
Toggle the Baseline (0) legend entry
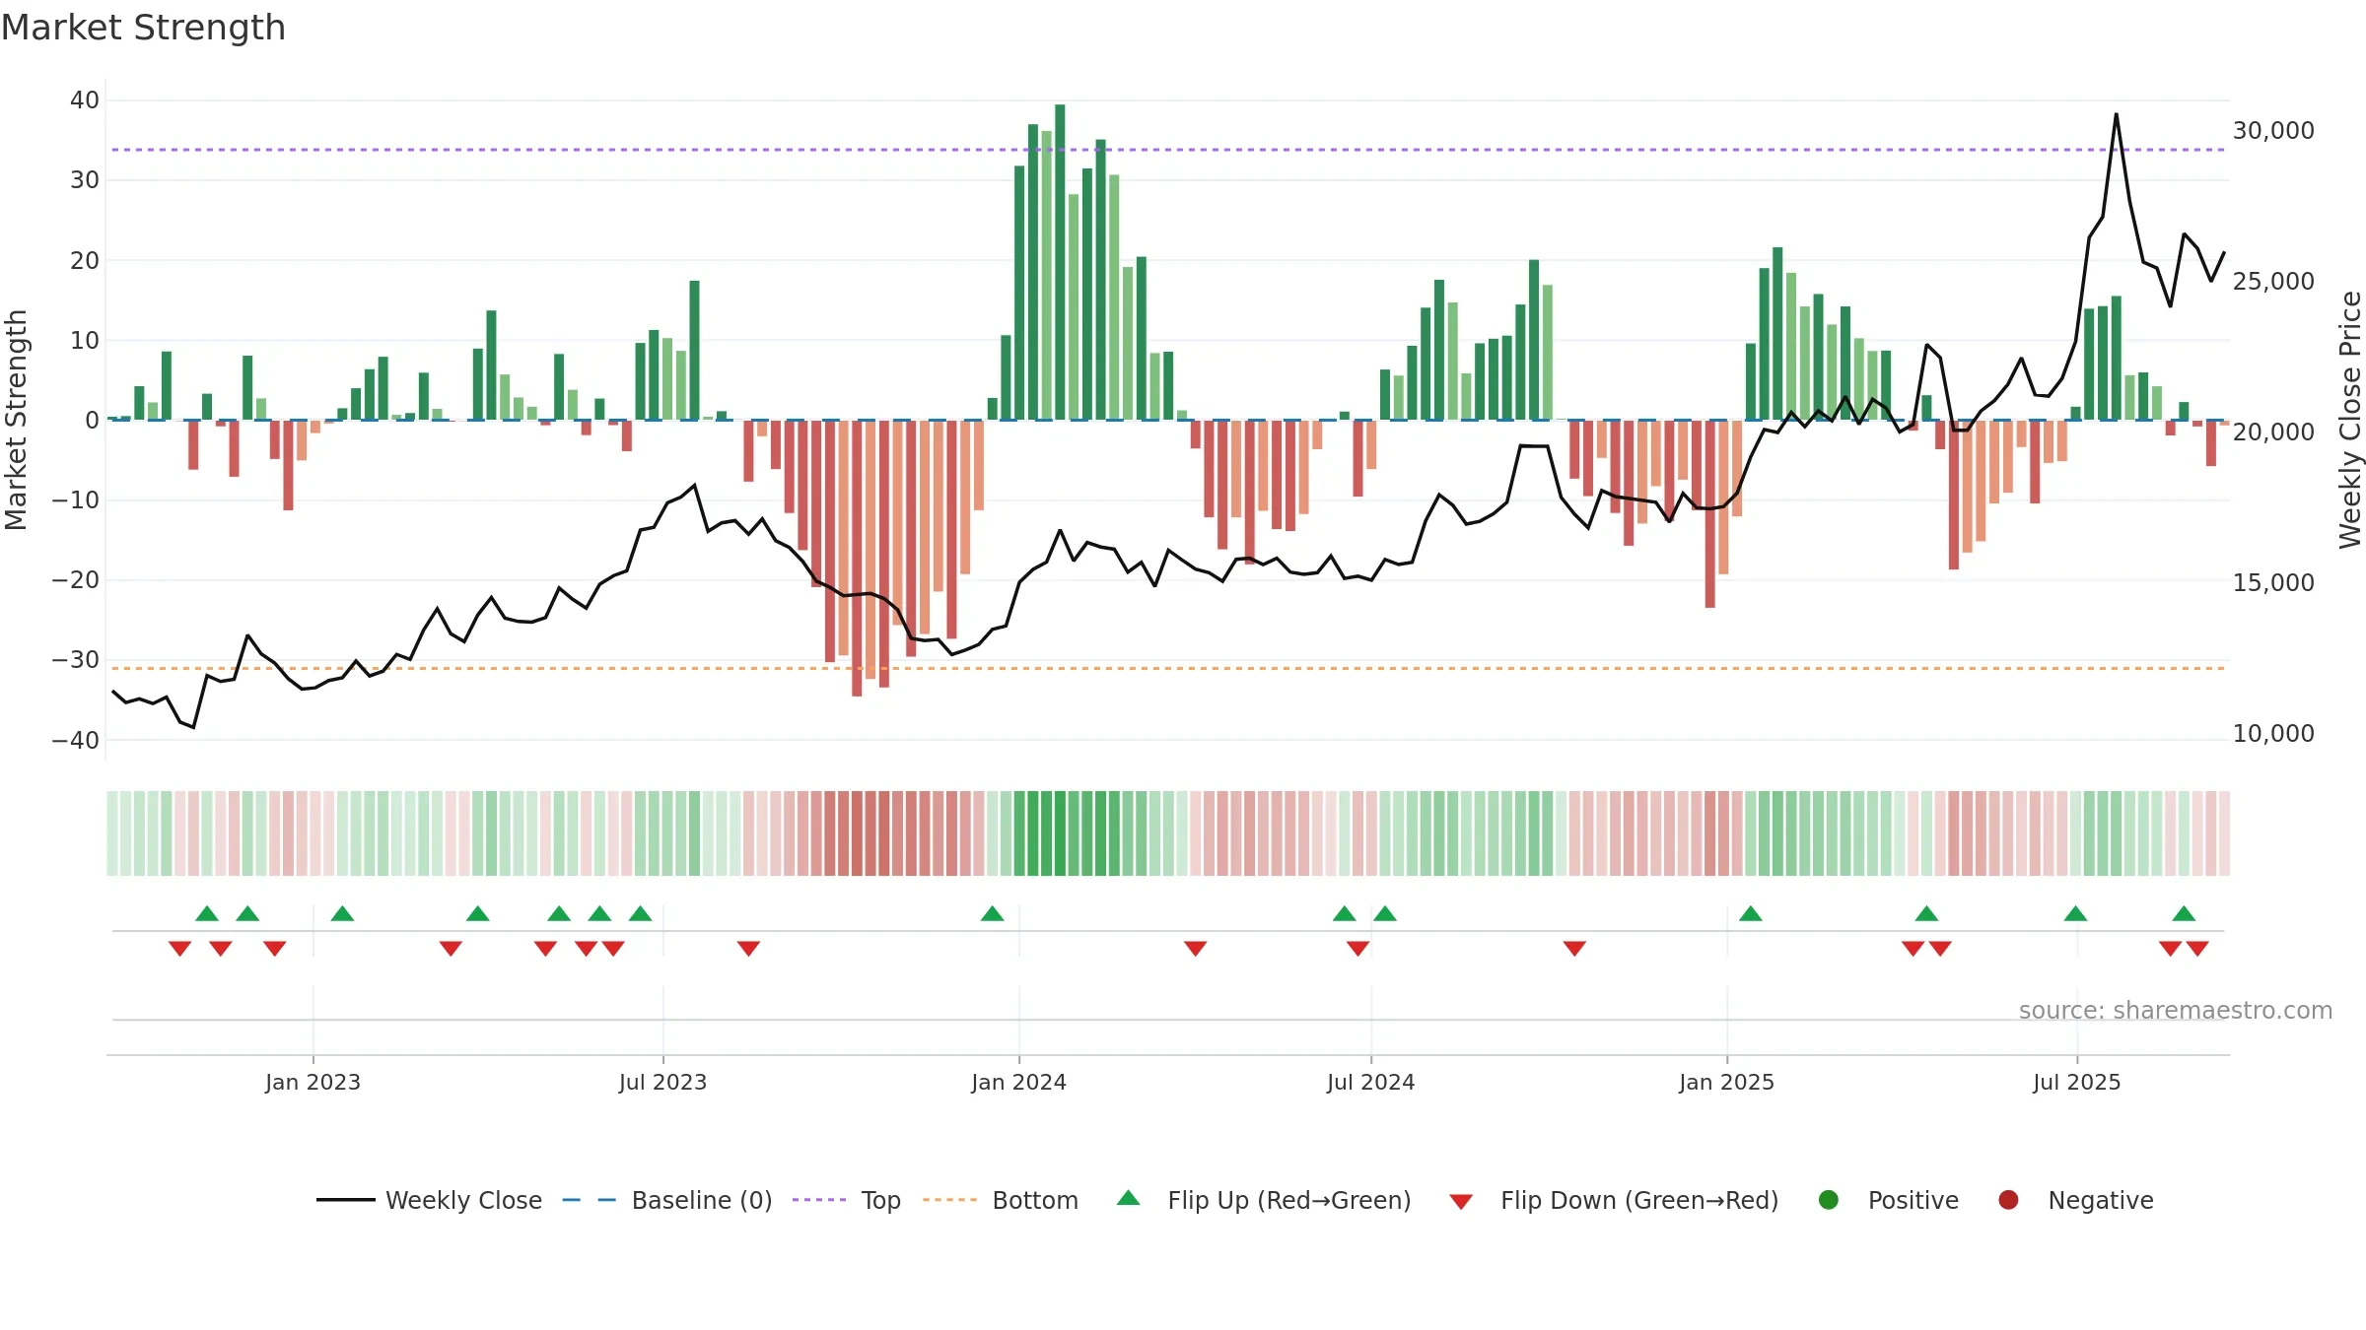tap(667, 1200)
